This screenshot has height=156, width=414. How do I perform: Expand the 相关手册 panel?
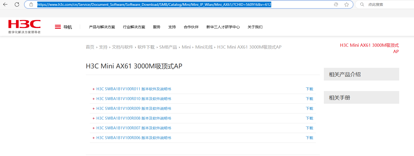[x=361, y=97]
